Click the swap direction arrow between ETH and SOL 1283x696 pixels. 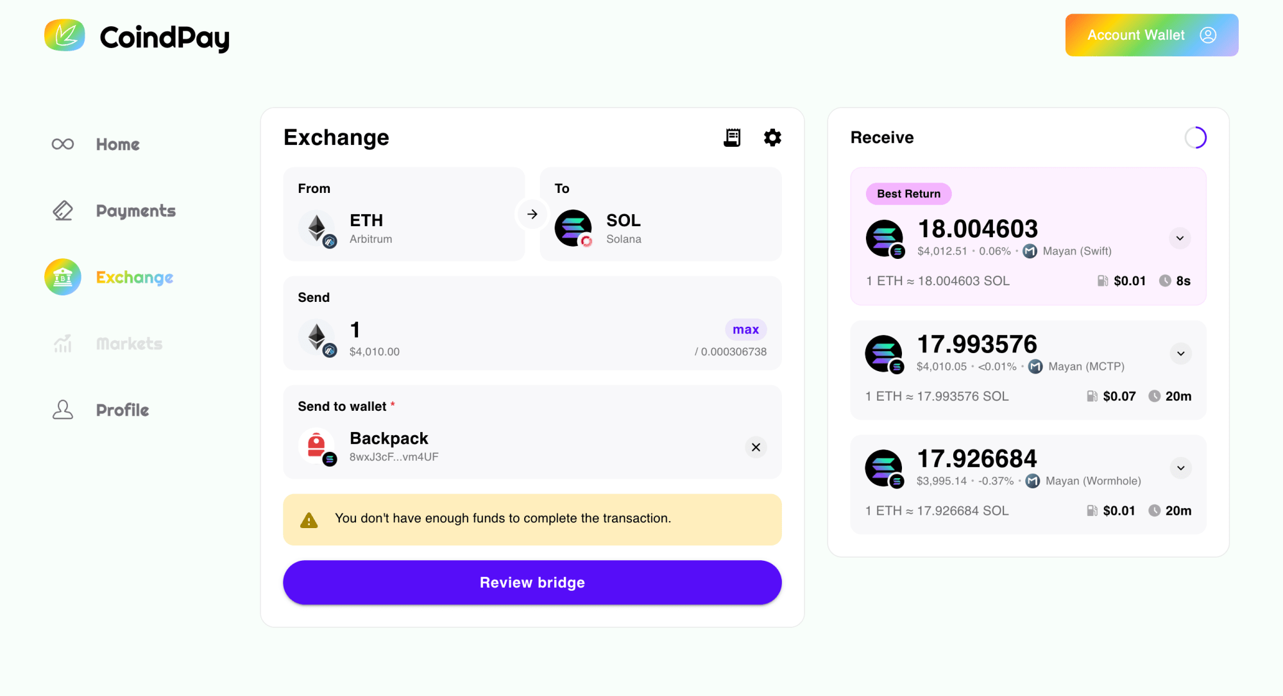(531, 213)
